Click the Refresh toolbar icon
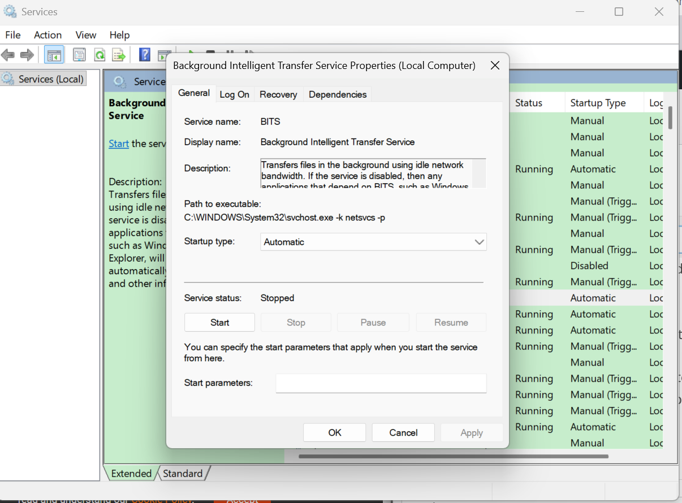Image resolution: width=682 pixels, height=503 pixels. (x=100, y=54)
